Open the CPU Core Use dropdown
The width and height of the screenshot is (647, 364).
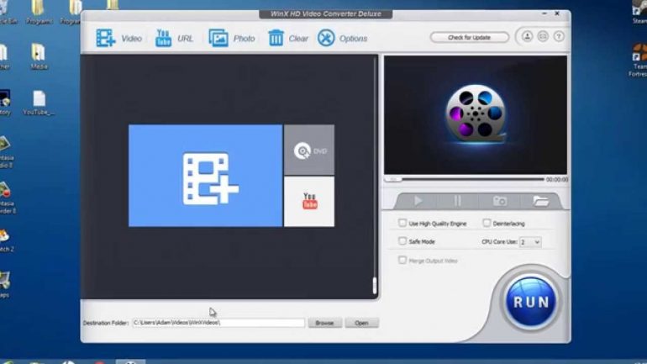click(530, 242)
